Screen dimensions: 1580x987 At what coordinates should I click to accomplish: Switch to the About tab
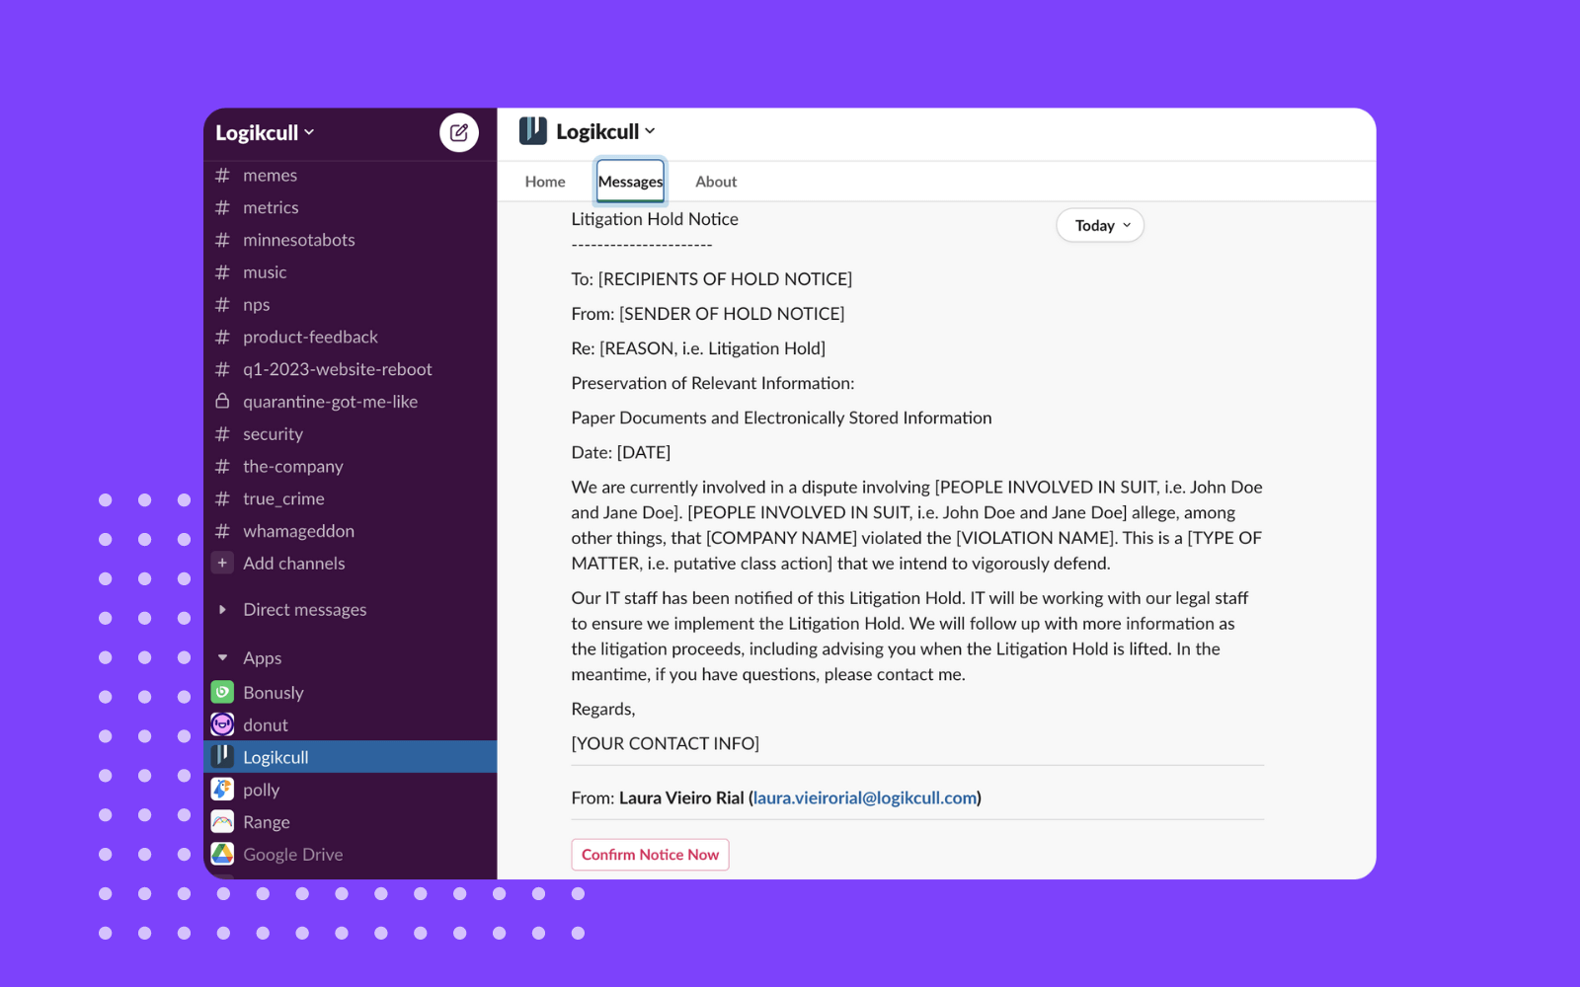[715, 181]
